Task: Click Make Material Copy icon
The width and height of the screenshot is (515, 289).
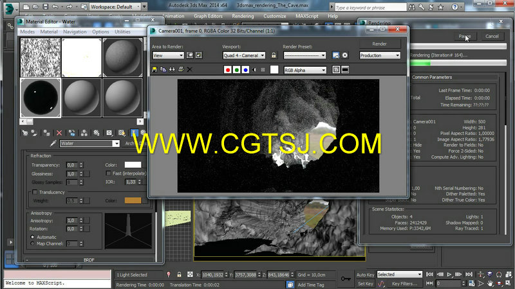Action: click(x=71, y=133)
